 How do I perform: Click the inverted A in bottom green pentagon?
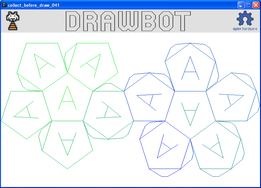point(68,143)
